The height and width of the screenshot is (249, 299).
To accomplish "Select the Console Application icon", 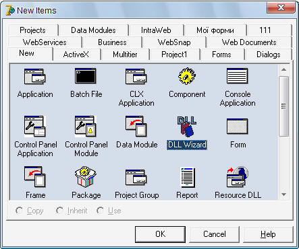I will point(238,76).
